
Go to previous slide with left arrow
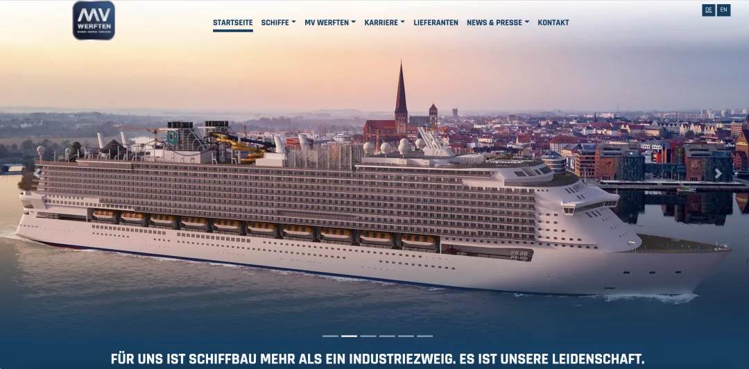[x=37, y=173]
